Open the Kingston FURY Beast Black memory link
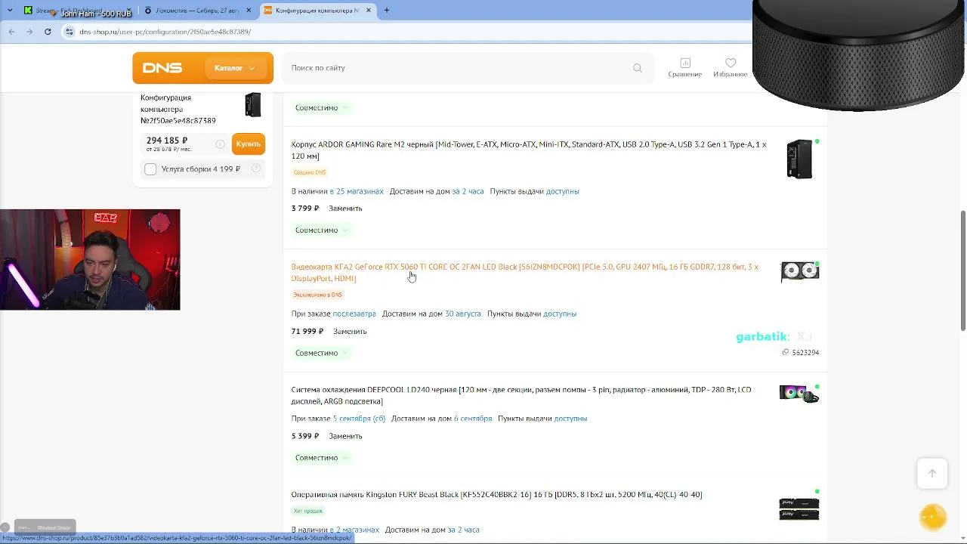The image size is (967, 544). pos(496,495)
